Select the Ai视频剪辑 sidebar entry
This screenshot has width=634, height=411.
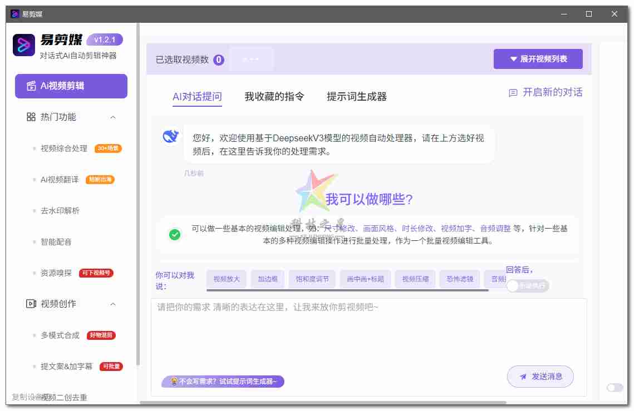tap(71, 86)
